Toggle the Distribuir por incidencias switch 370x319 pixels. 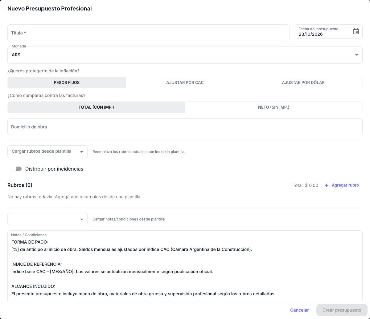click(16, 169)
